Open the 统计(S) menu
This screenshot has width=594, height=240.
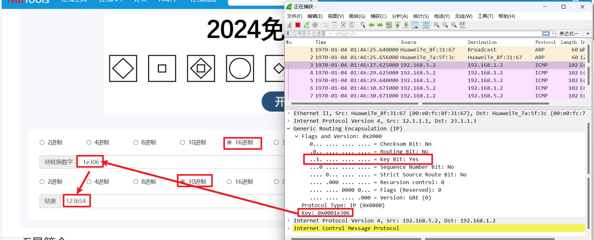(421, 16)
